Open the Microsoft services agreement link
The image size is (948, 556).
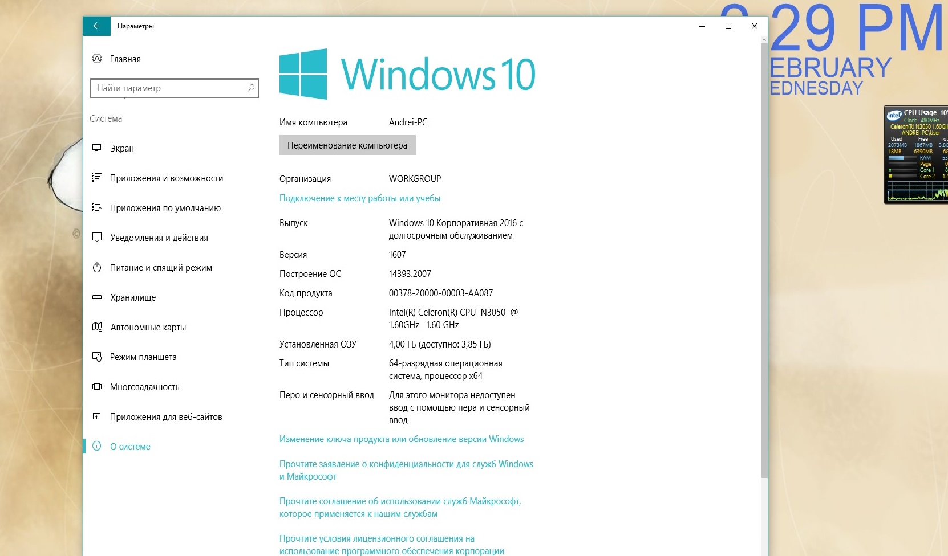[x=400, y=508]
